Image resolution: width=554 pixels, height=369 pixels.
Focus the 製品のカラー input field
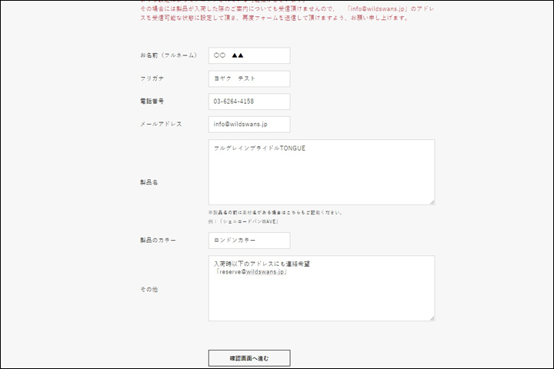pos(249,241)
